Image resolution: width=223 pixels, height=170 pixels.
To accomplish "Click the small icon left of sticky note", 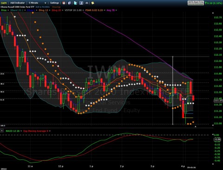I will 87,3.
